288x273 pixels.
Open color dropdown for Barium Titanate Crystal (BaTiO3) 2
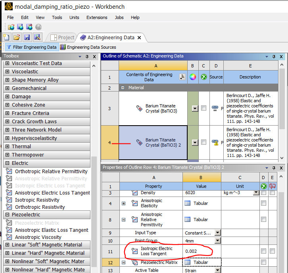click(x=195, y=142)
